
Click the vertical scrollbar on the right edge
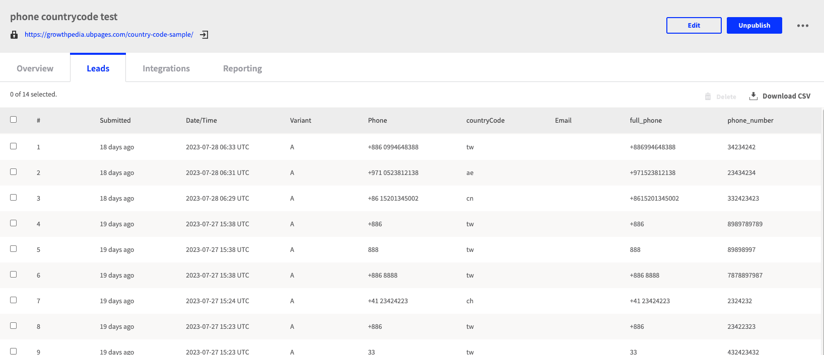[x=822, y=226]
